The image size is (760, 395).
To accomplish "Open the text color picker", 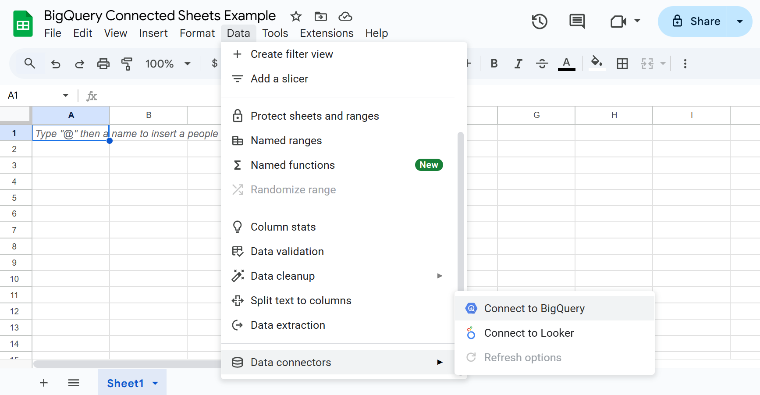I will click(x=566, y=64).
